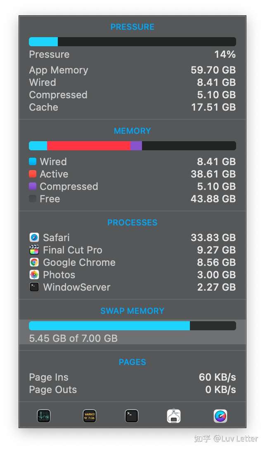The width and height of the screenshot is (265, 450).
Task: Select the Safari process row
Action: pyautogui.click(x=132, y=237)
